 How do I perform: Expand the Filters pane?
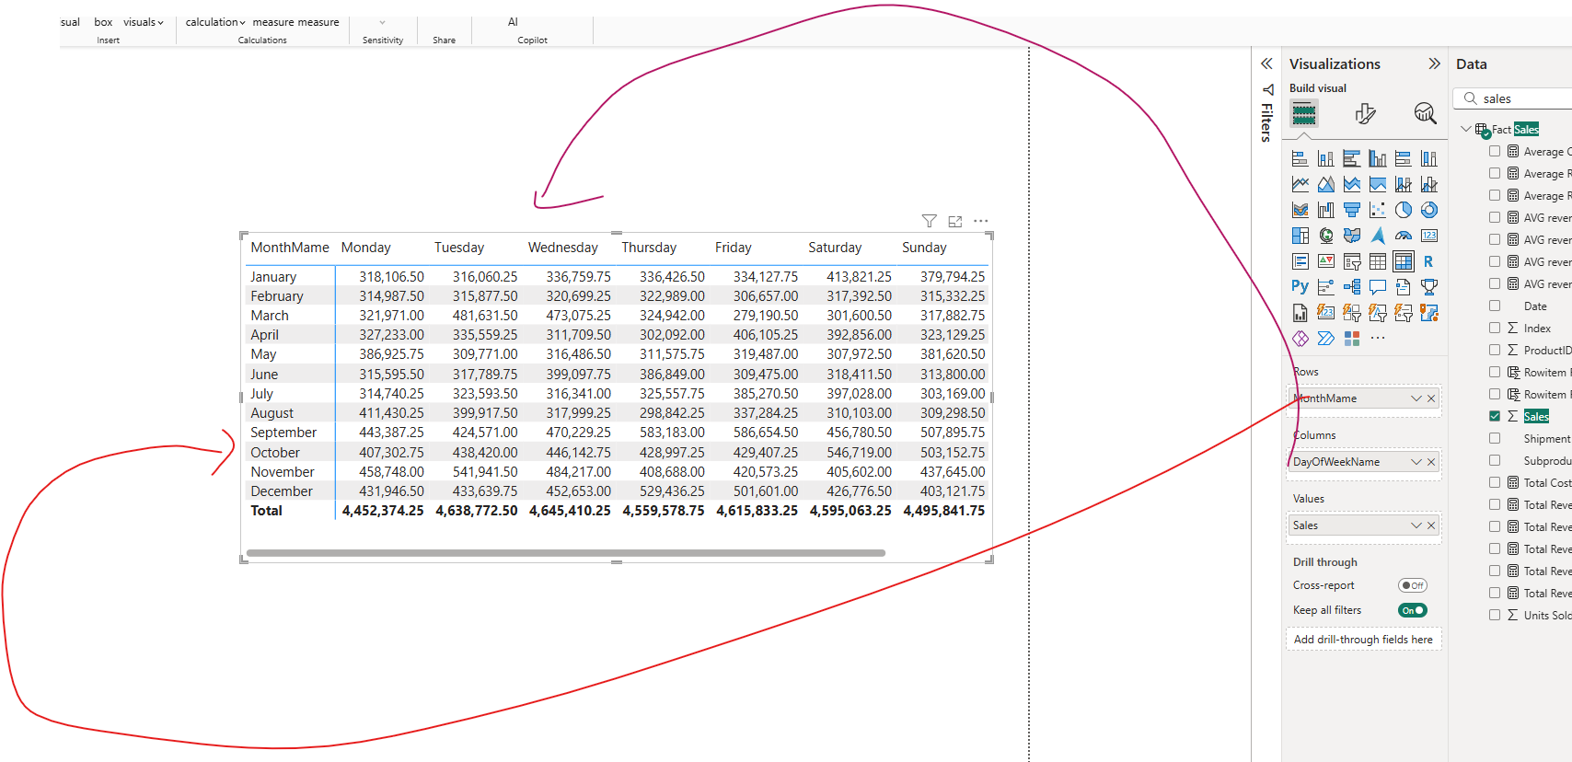(1266, 63)
